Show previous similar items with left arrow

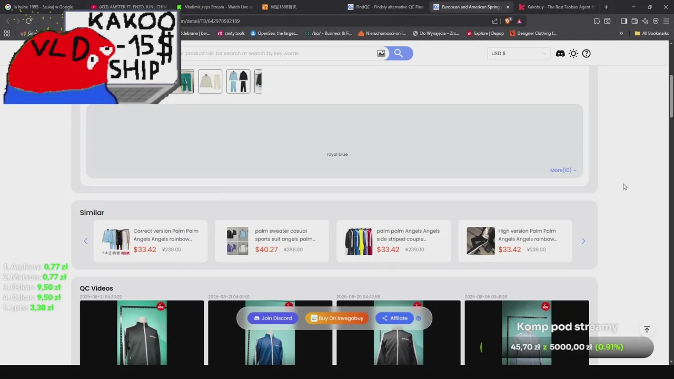pos(85,241)
